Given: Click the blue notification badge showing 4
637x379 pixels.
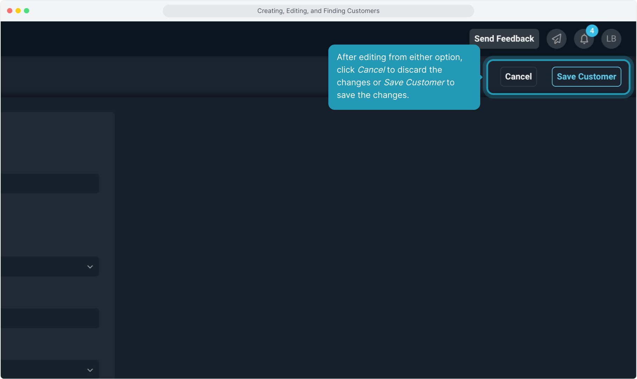Looking at the screenshot, I should coord(592,31).
